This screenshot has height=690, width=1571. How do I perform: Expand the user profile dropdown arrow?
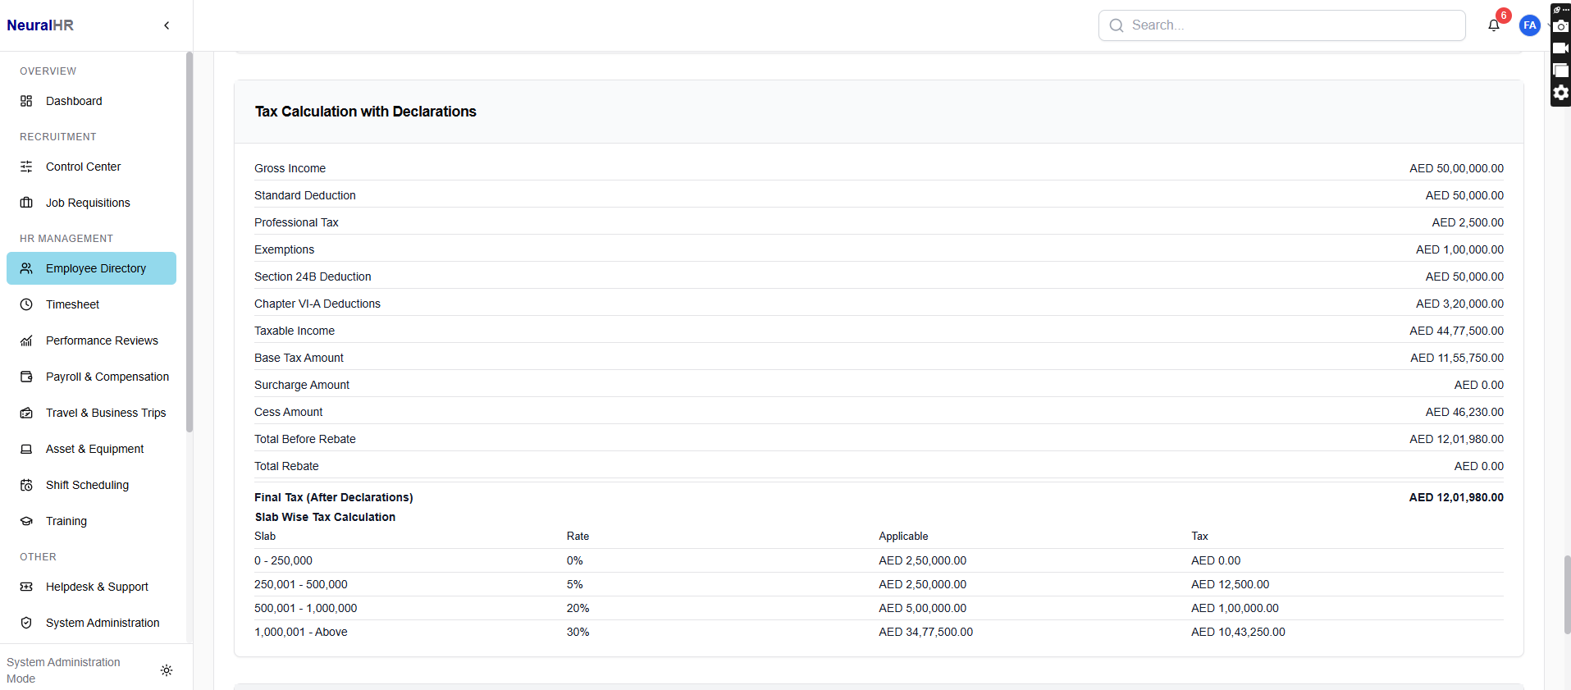click(x=1547, y=25)
